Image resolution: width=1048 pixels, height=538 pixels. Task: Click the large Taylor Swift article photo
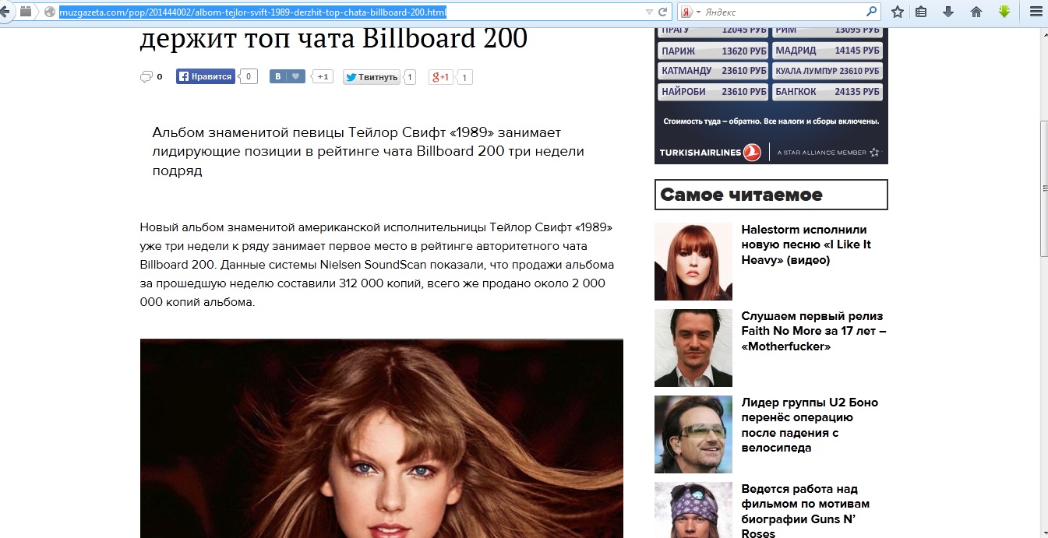382,438
